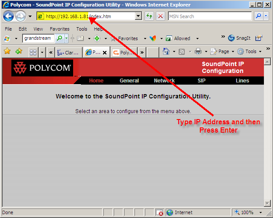Open dropdown beside the toolbar search magnifier

coord(66,38)
